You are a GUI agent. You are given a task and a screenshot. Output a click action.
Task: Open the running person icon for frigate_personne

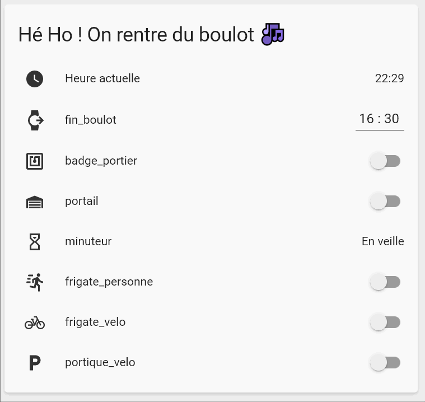point(35,282)
